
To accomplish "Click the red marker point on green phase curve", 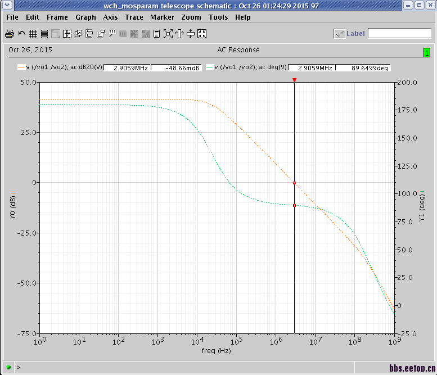I will pyautogui.click(x=294, y=206).
